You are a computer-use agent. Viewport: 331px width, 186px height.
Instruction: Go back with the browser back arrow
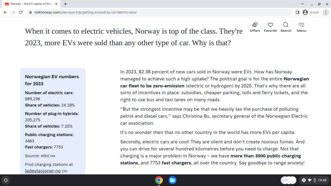(x=5, y=13)
